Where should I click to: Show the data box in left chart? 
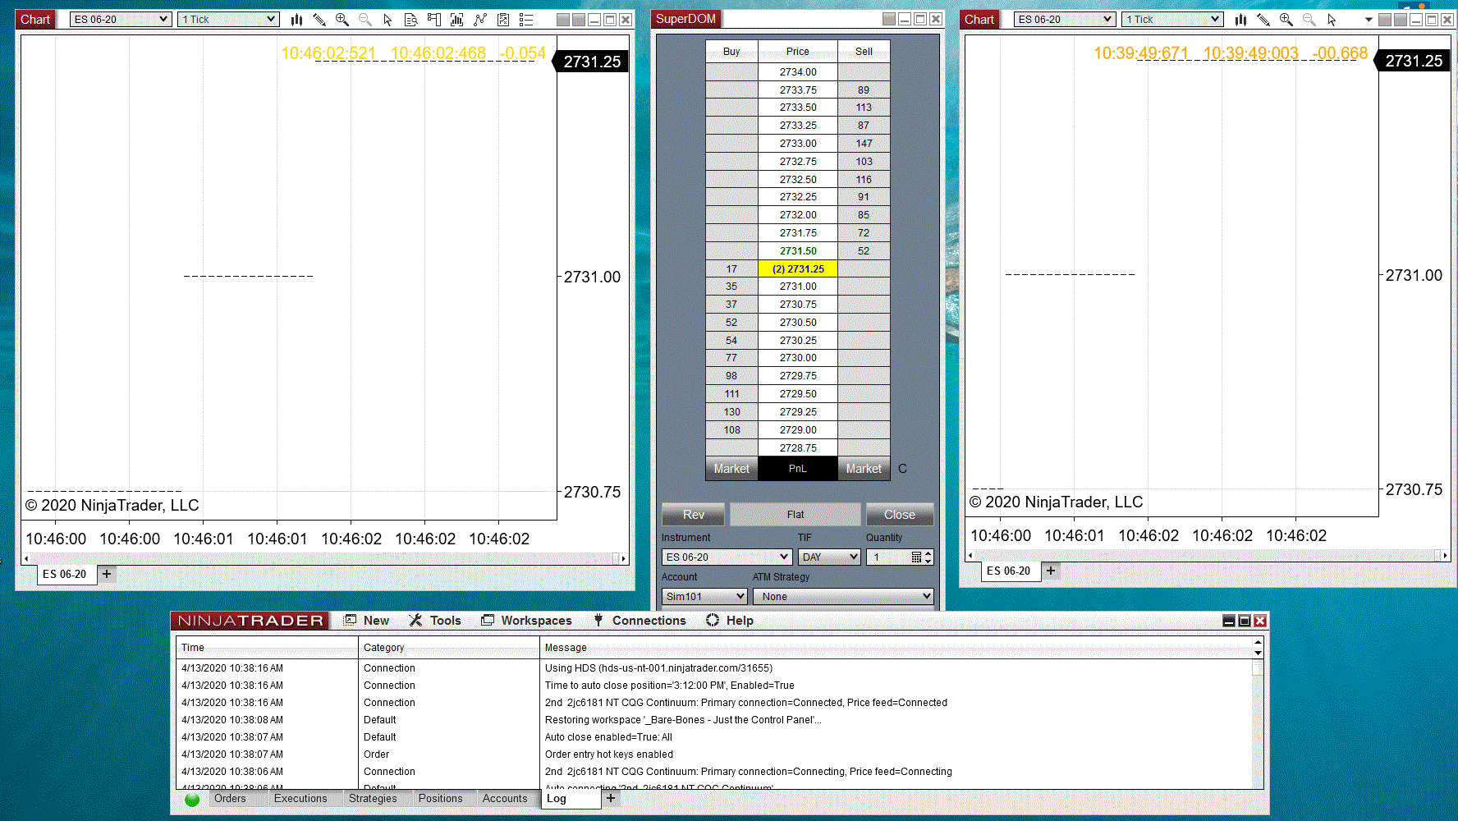pyautogui.click(x=411, y=20)
